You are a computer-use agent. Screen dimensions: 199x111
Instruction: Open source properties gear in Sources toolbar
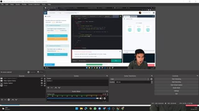tap(9, 100)
